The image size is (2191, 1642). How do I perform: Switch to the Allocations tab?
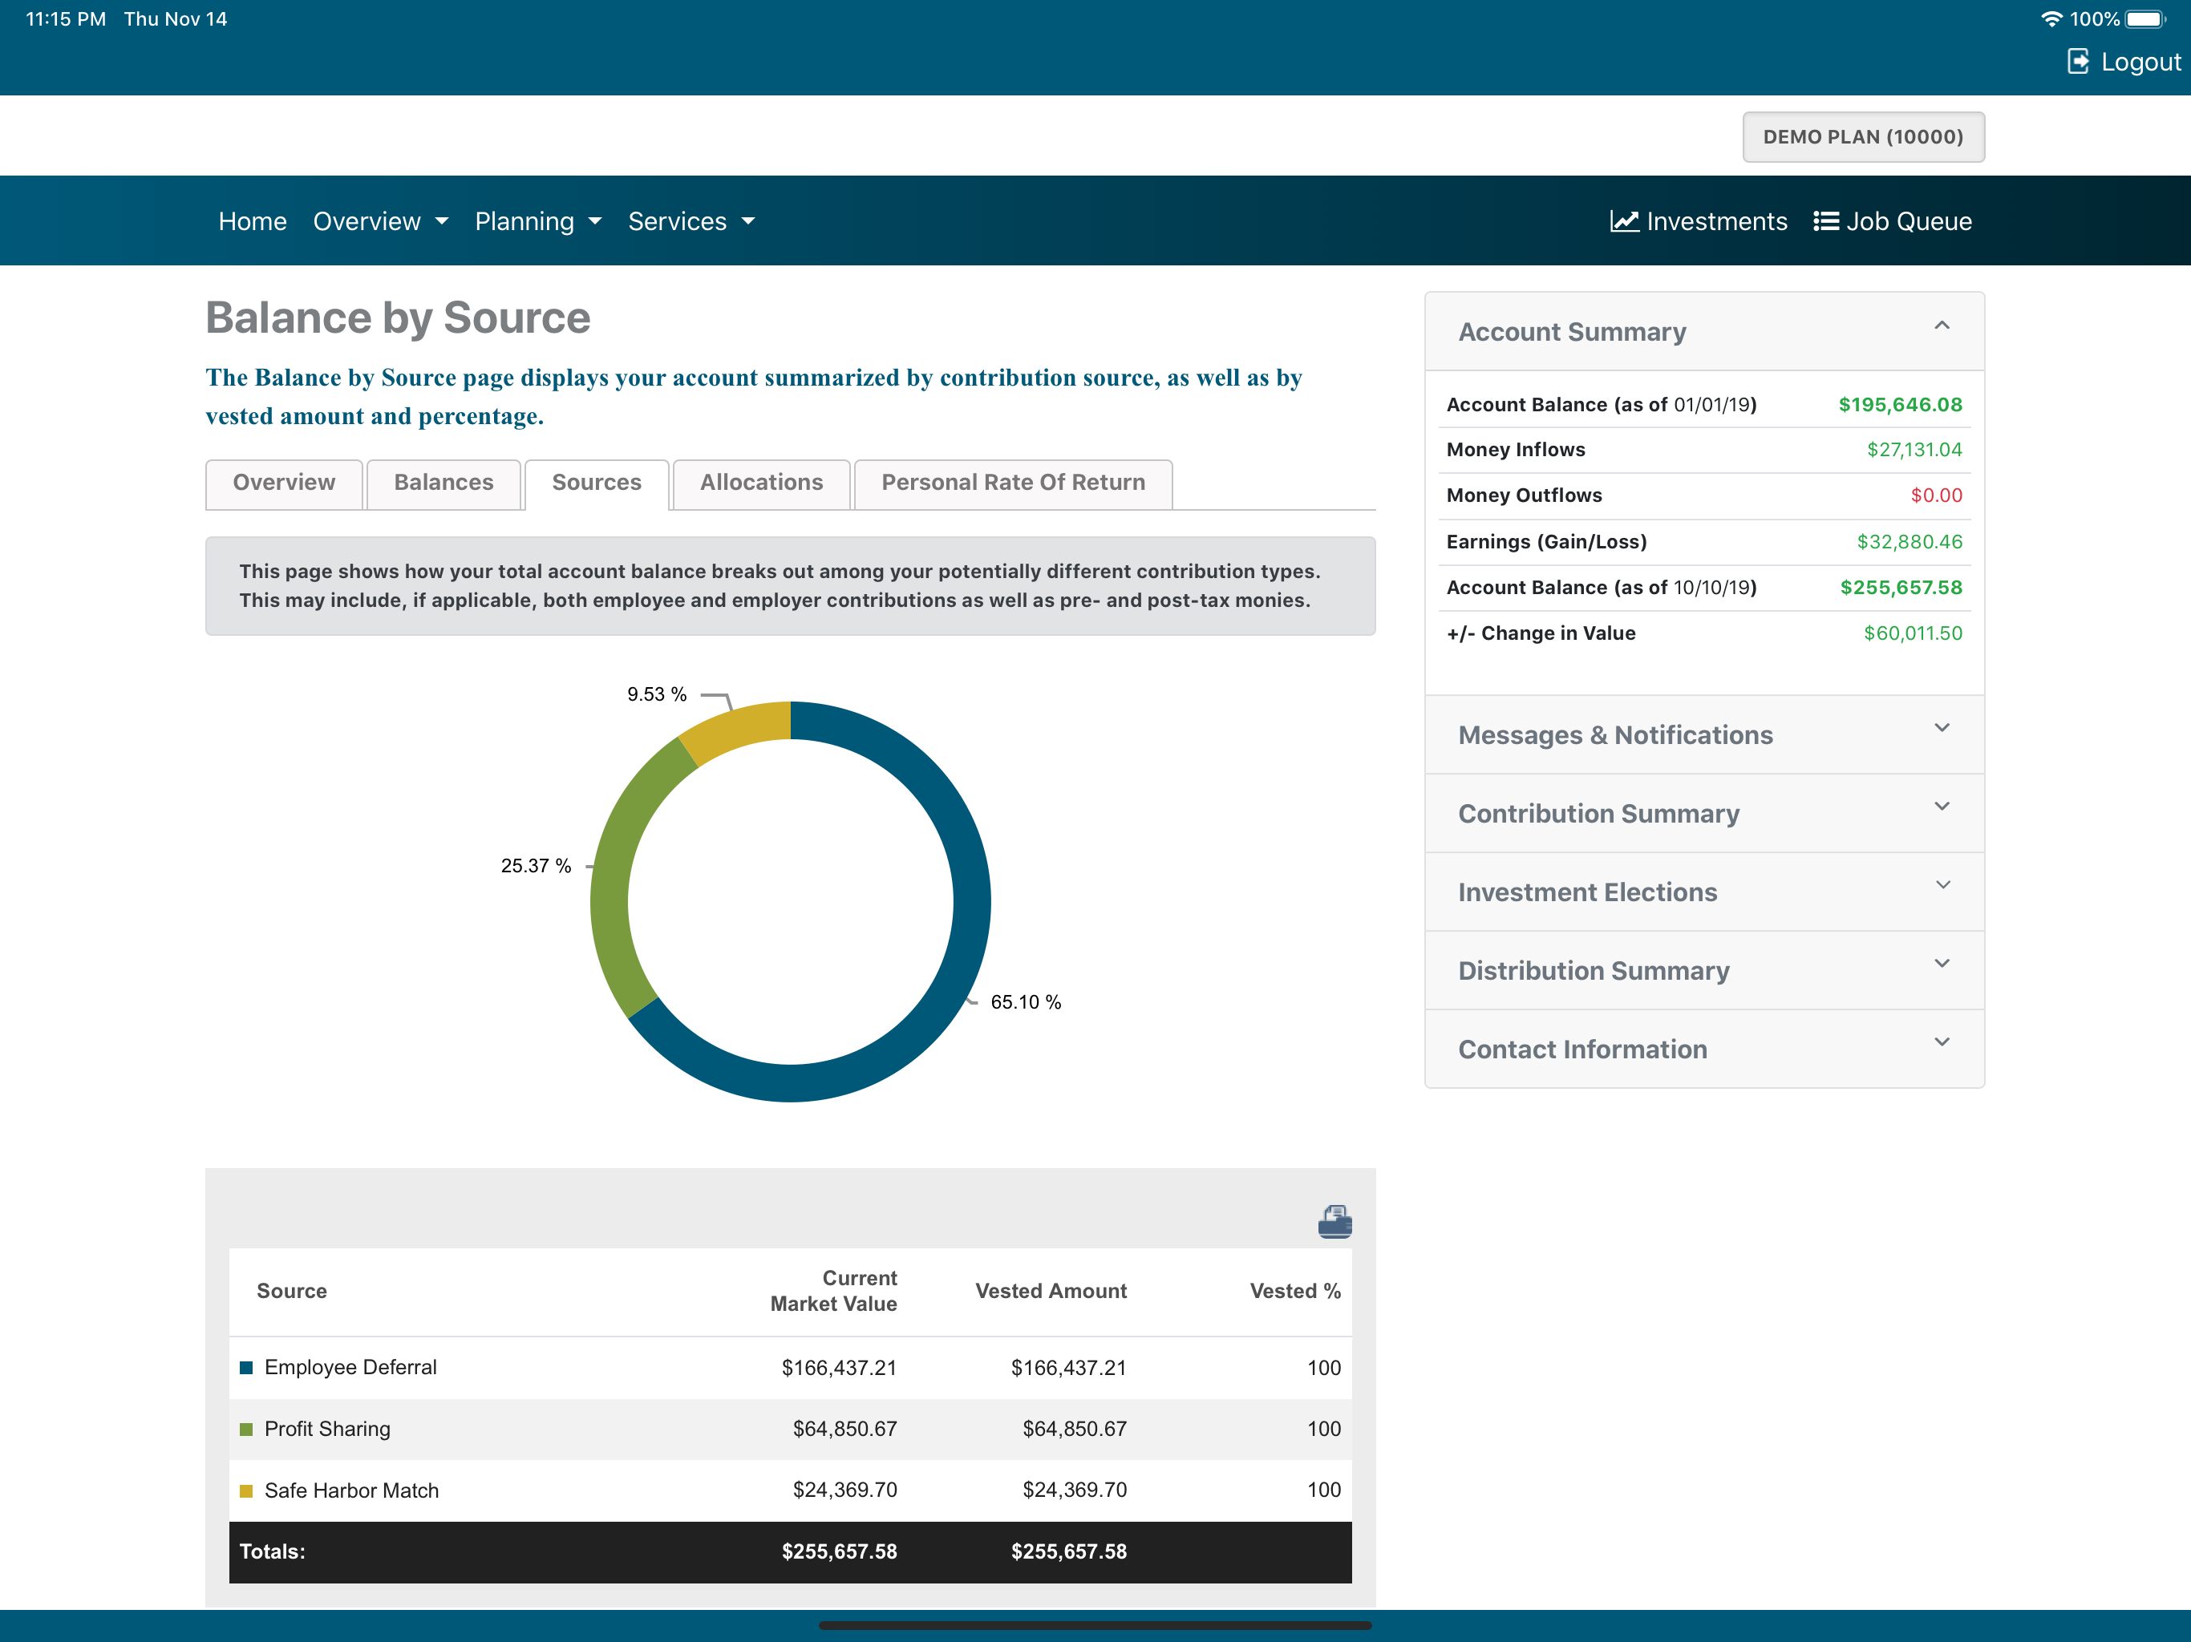[761, 483]
